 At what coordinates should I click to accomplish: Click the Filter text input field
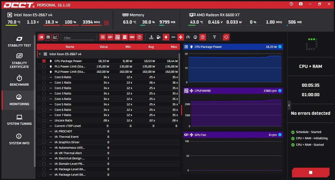[x=79, y=38]
